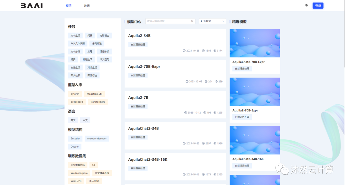345x185 pixels.
Task: Click the clock icon on Aquila2-7B card
Action: tap(186, 113)
